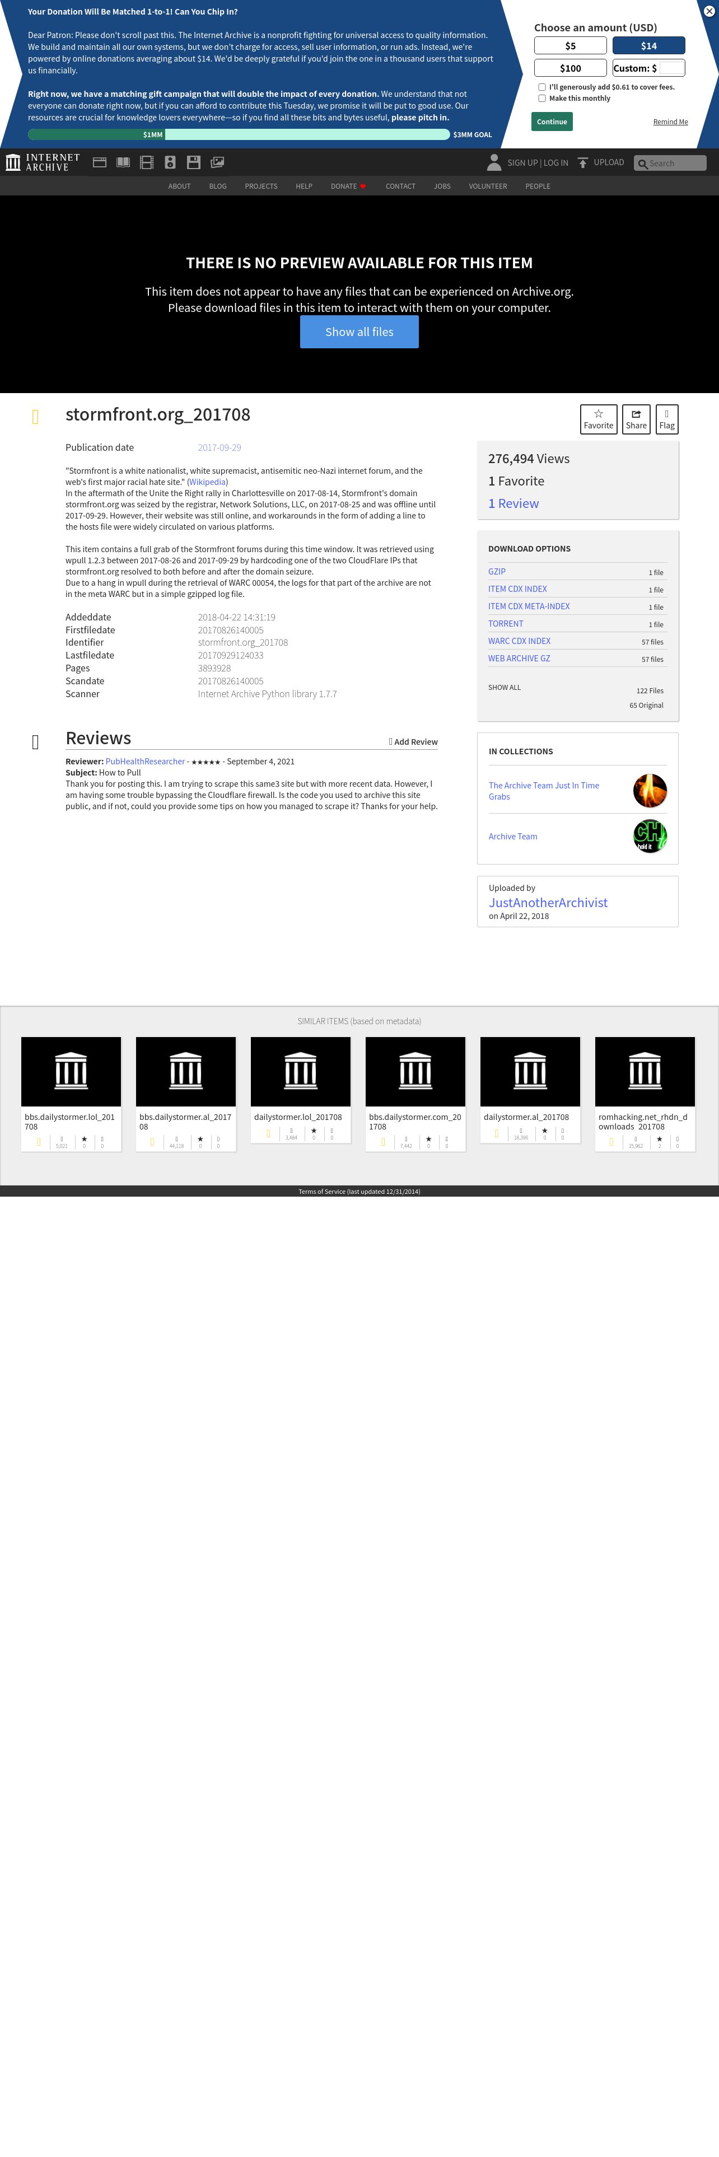719x2157 pixels.
Task: Open dailystormer.lol_201708 similar item thumbnail
Action: (301, 1072)
